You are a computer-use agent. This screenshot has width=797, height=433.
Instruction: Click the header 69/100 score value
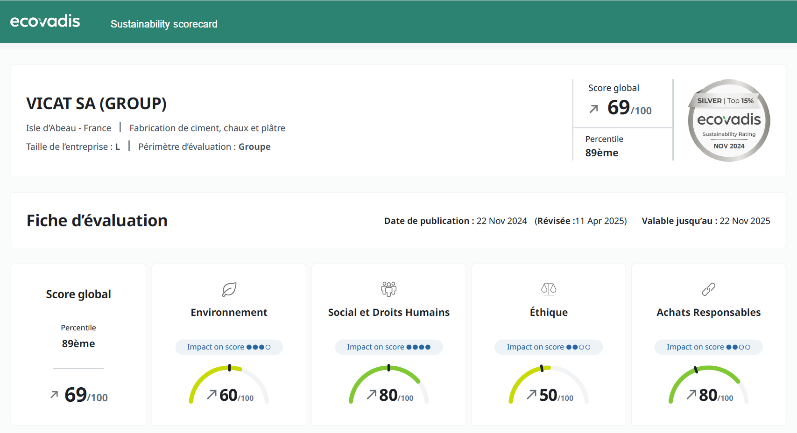(x=629, y=108)
